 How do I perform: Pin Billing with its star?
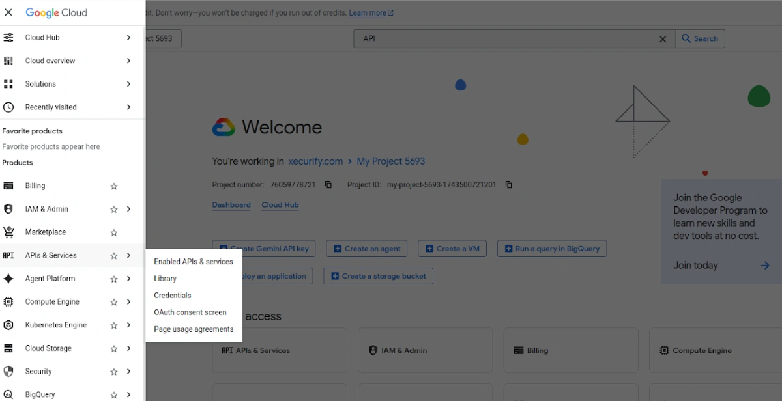click(114, 186)
